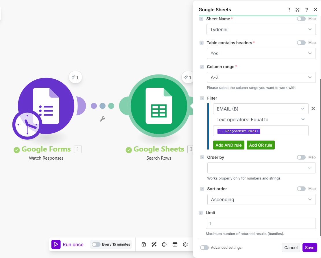Image resolution: width=321 pixels, height=258 pixels.
Task: Remove the EMAIL (B) filter rule
Action: (313, 109)
